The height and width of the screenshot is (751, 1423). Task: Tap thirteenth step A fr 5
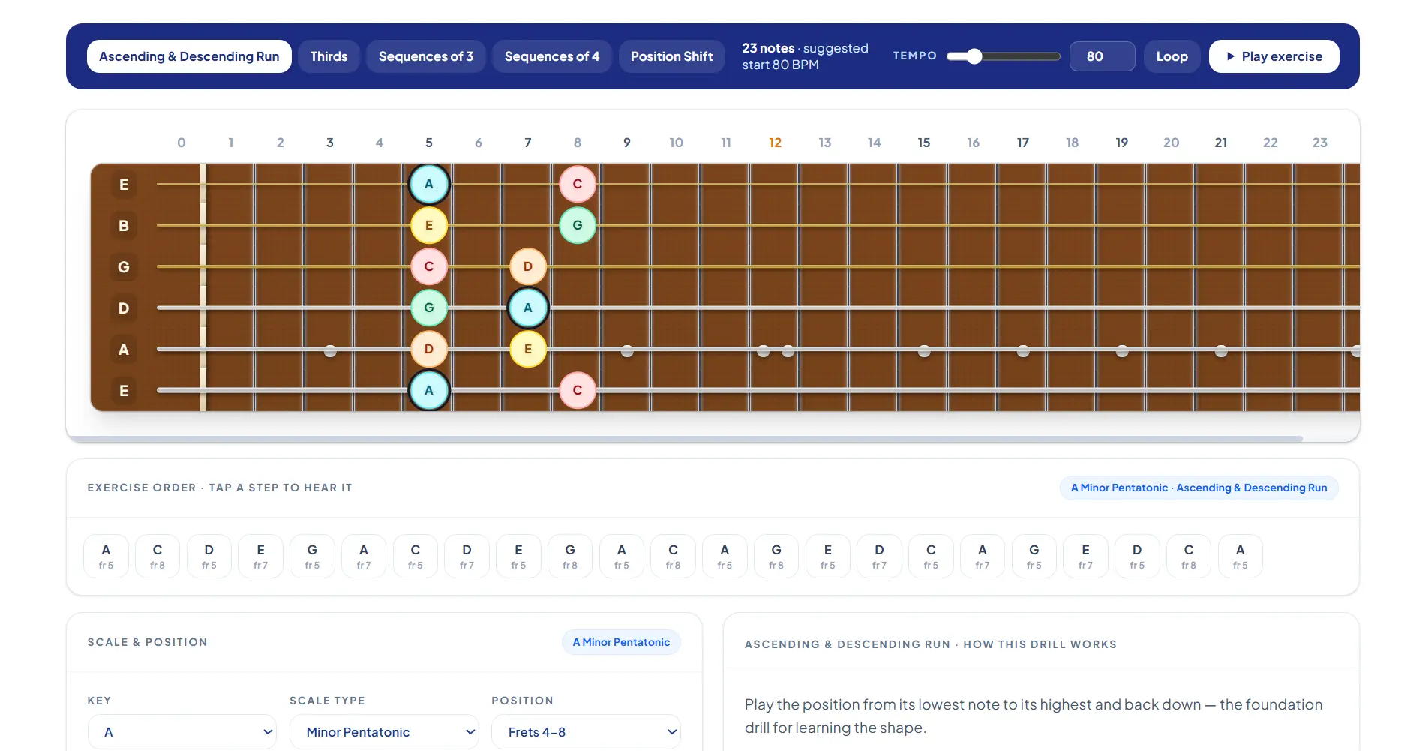tap(725, 556)
